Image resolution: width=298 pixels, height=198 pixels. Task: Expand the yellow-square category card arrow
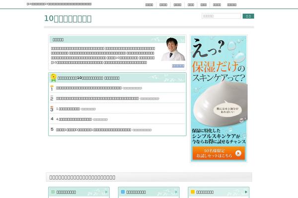coord(246,192)
